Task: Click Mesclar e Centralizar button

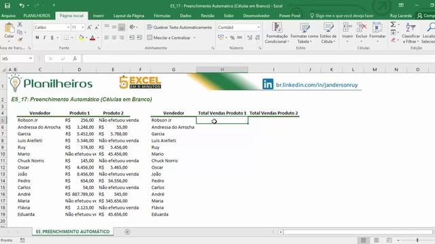Action: tap(169, 38)
